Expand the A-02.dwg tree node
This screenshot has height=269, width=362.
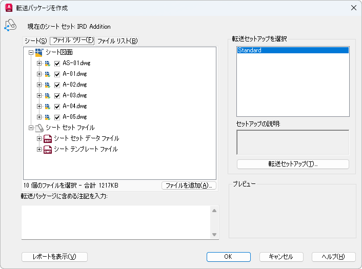tap(39, 85)
